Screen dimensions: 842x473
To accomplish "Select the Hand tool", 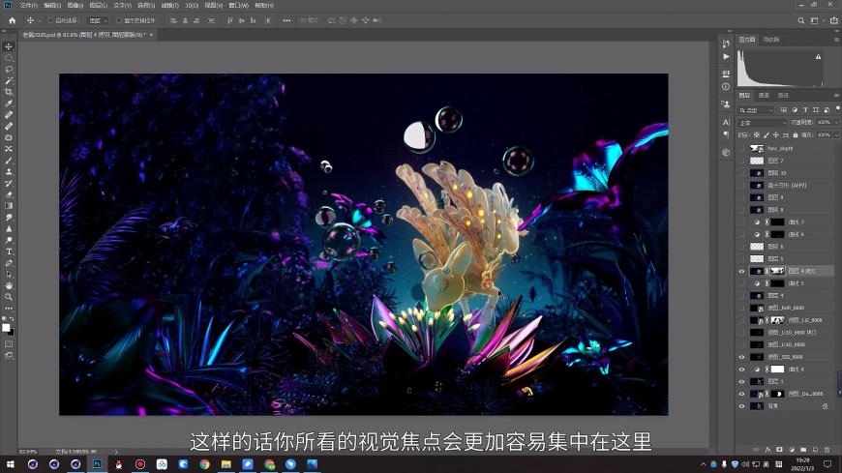I will (x=9, y=285).
